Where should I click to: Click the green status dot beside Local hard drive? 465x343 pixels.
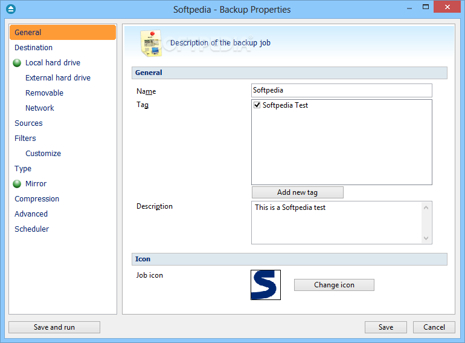click(x=17, y=63)
